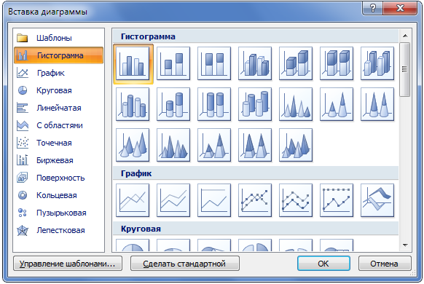
Task: Go to the Круговая chart category
Action: tap(59, 90)
